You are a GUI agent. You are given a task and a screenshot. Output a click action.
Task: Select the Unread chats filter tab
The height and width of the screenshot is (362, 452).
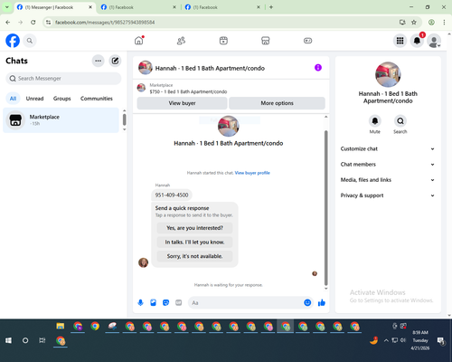34,99
